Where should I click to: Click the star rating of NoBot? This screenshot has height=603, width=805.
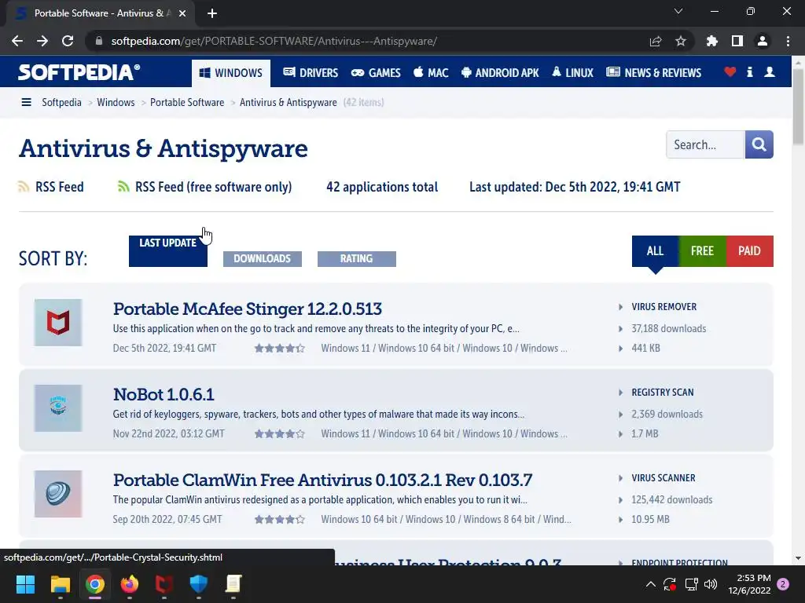coord(279,433)
